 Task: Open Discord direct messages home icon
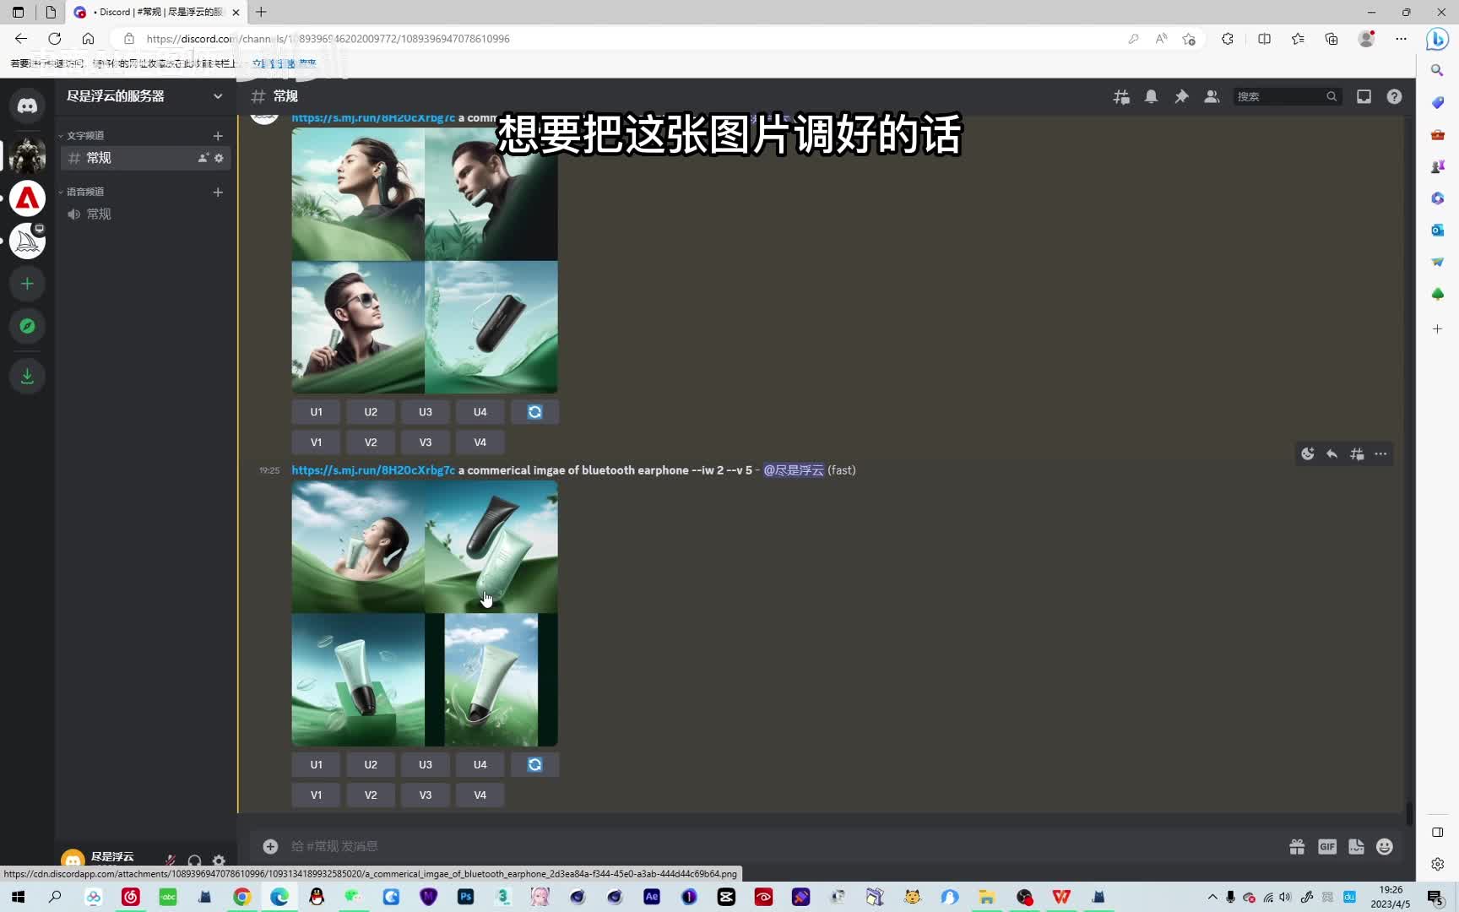[x=27, y=106]
